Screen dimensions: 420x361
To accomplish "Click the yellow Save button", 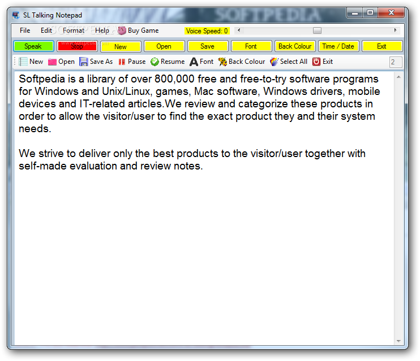I will 208,46.
